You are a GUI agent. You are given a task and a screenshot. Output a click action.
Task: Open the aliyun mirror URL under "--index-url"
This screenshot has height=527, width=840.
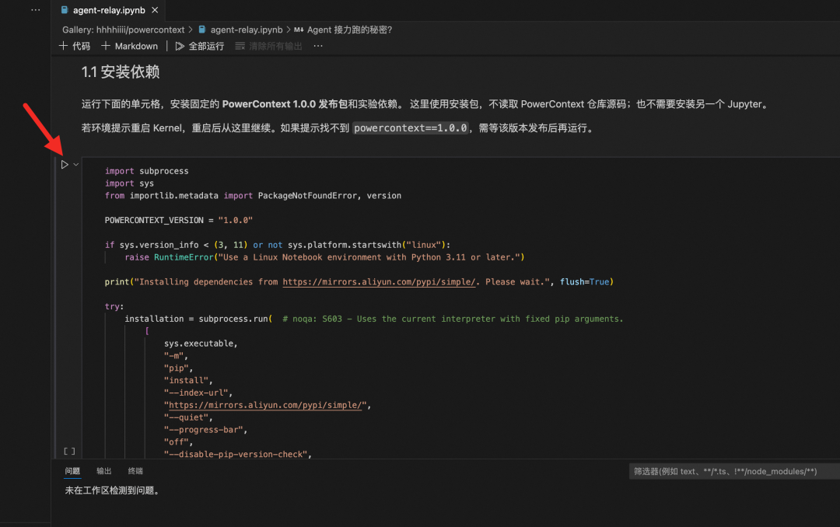click(265, 405)
